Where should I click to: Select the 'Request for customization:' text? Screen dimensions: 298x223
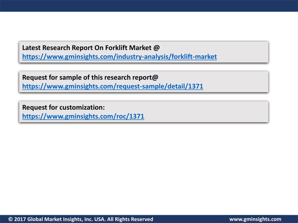click(63, 107)
